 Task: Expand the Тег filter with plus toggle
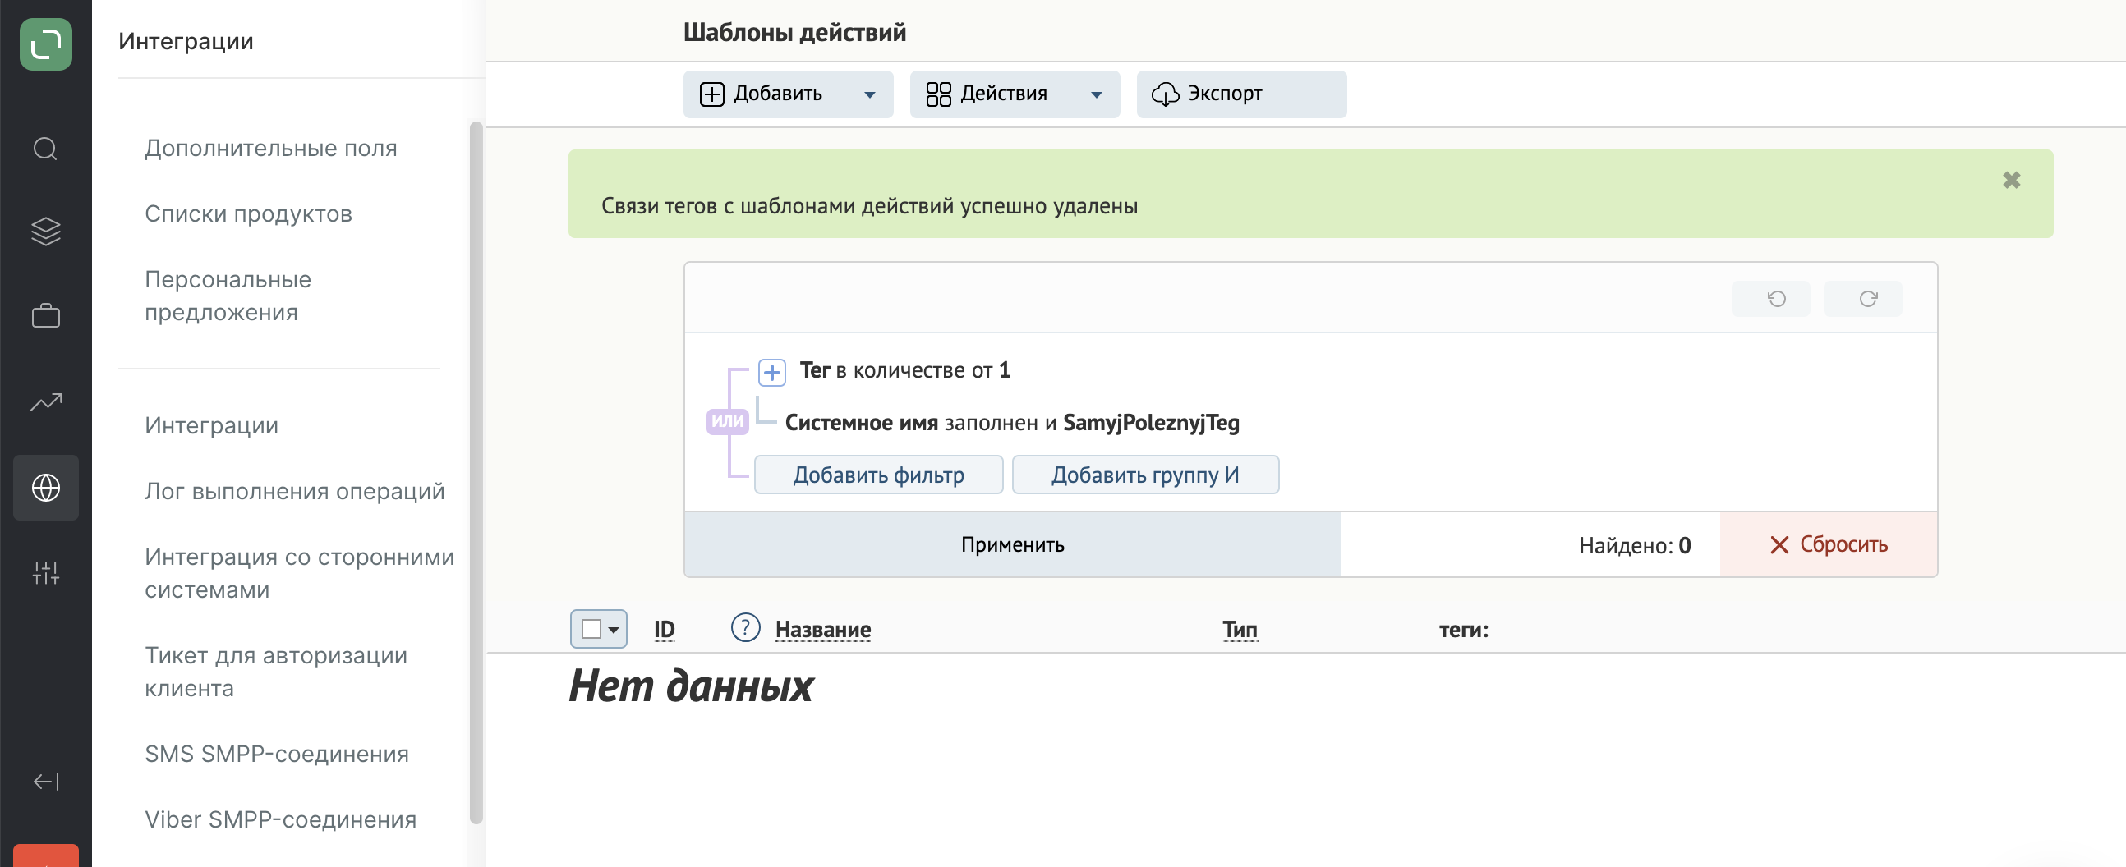click(771, 373)
